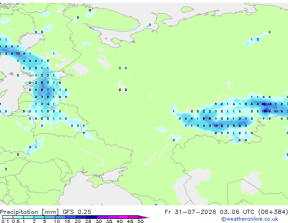Pick the 5–10 mm light blue swatch
The image size is (288, 223).
coord(50,217)
